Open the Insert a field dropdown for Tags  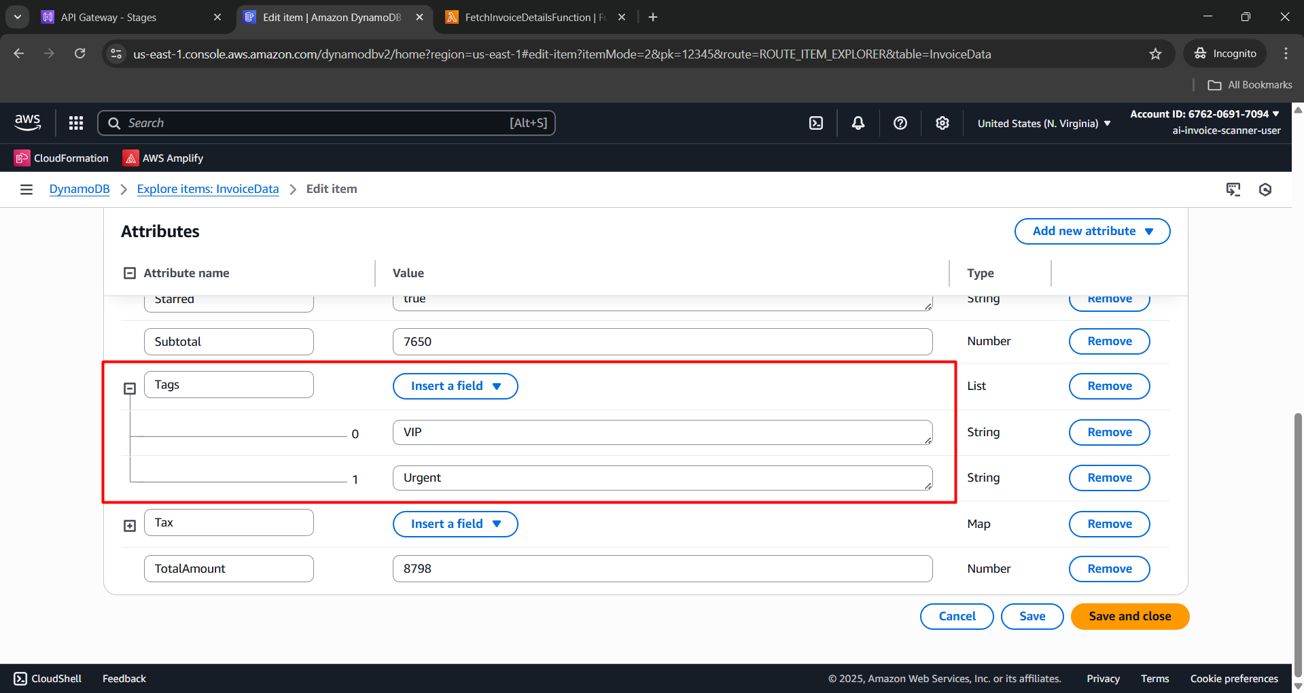click(x=455, y=386)
